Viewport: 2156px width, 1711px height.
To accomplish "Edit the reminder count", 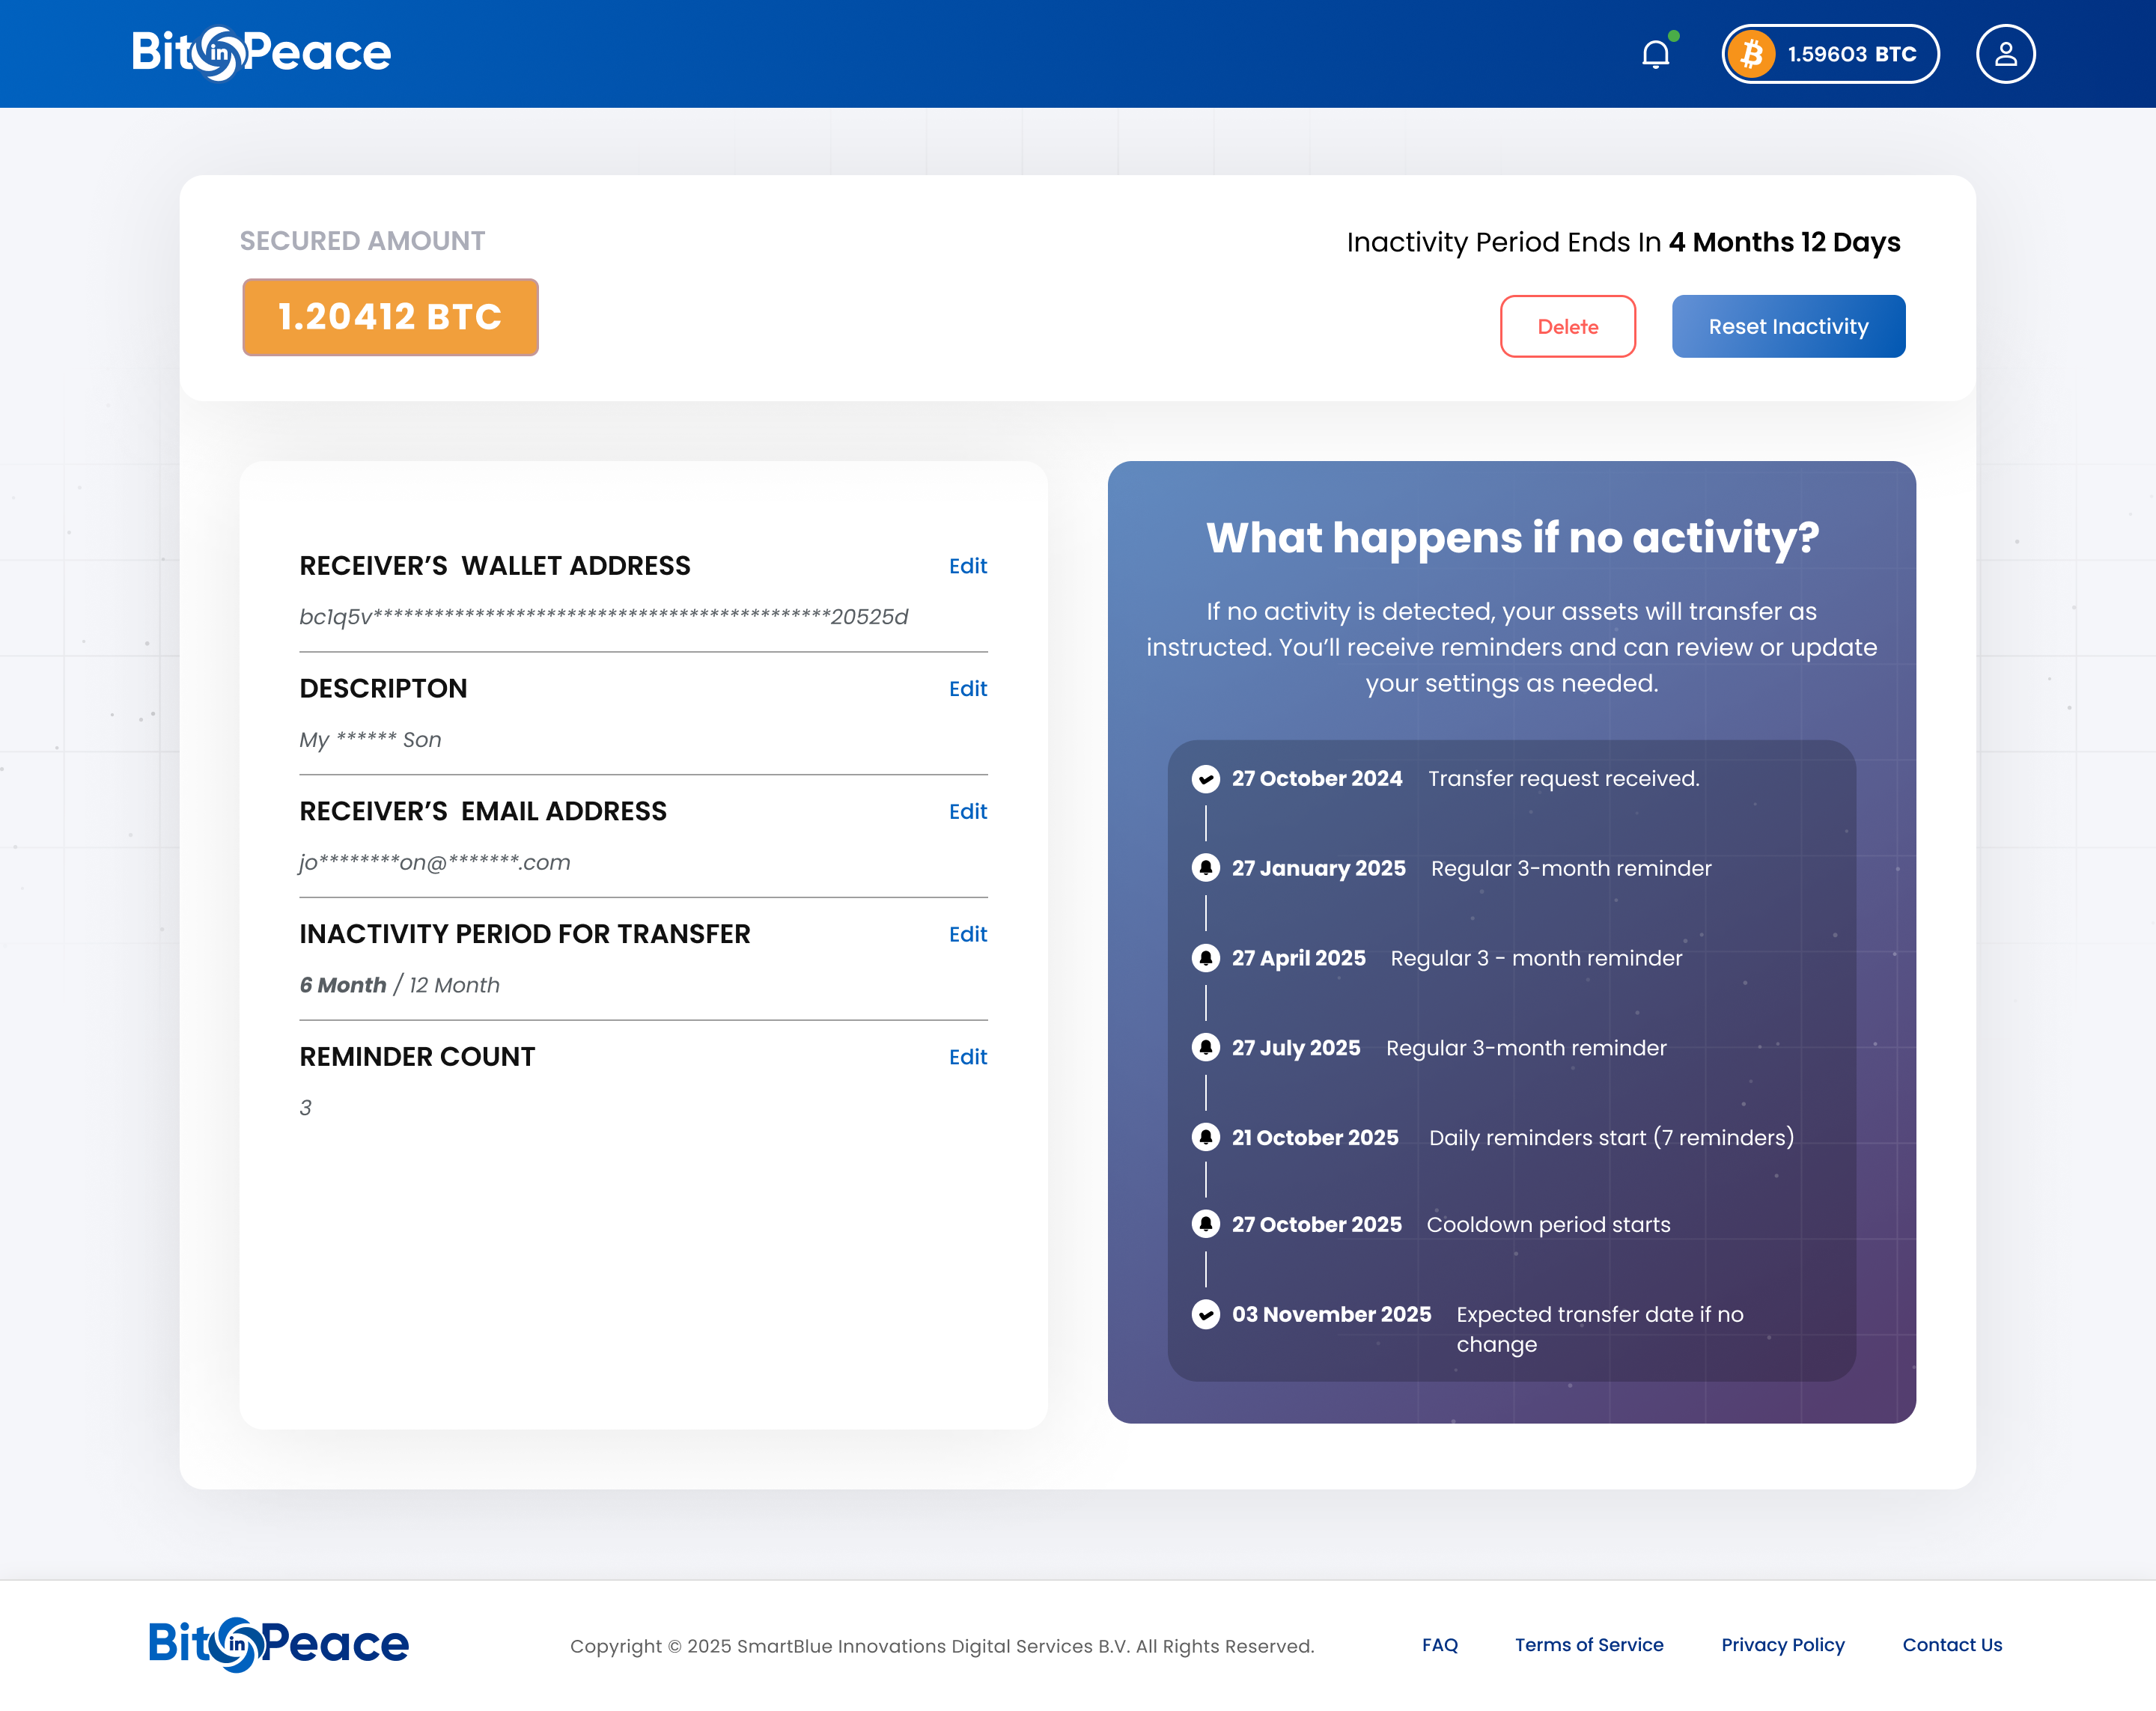I will (967, 1057).
